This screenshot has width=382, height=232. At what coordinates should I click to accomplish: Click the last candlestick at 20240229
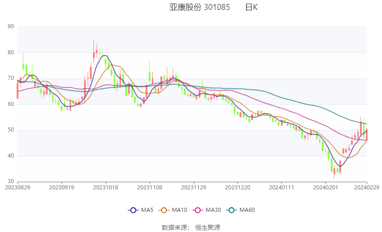coord(366,134)
